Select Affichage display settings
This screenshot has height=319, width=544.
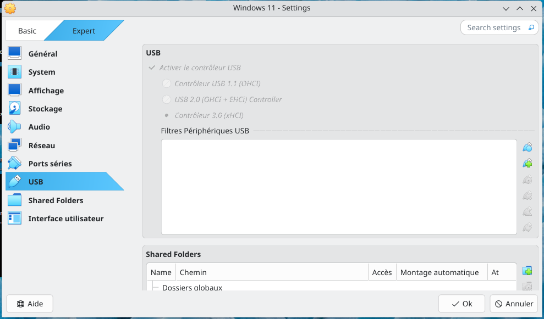(x=46, y=91)
